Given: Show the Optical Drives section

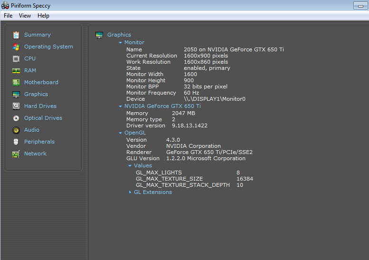Looking at the screenshot, I should 43,118.
